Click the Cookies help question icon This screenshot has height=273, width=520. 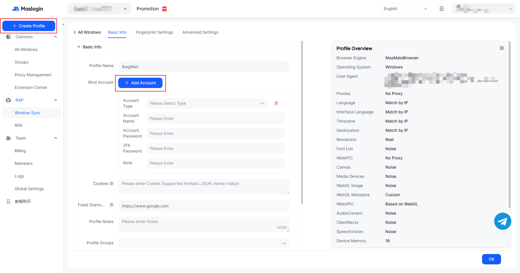112,184
